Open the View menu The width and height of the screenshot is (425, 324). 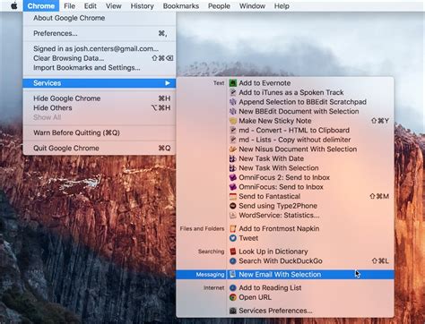(114, 6)
